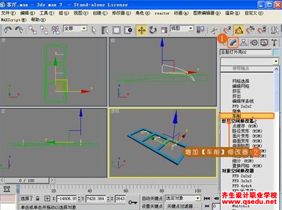Open the 视图 reference coordinate dropdown
The width and height of the screenshot is (282, 210).
click(x=190, y=28)
